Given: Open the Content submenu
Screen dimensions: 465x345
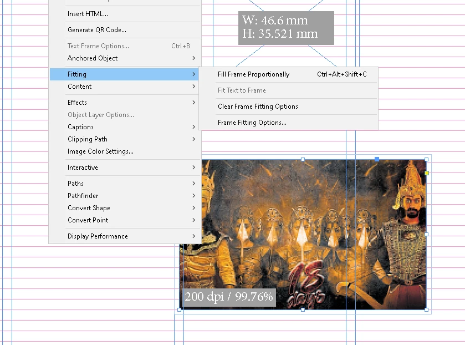Looking at the screenshot, I should coord(125,87).
